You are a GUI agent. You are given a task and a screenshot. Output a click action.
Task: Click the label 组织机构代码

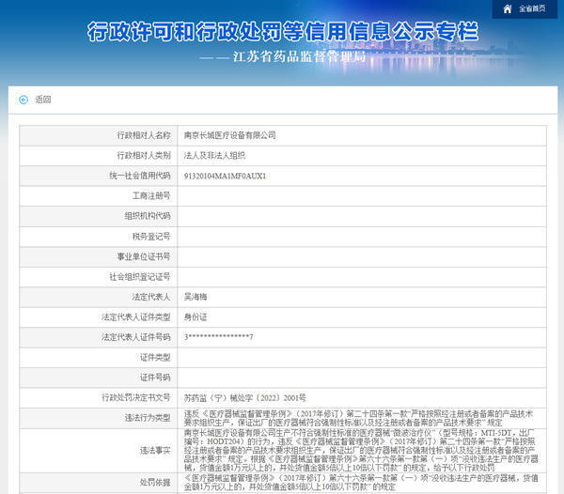pyautogui.click(x=148, y=216)
